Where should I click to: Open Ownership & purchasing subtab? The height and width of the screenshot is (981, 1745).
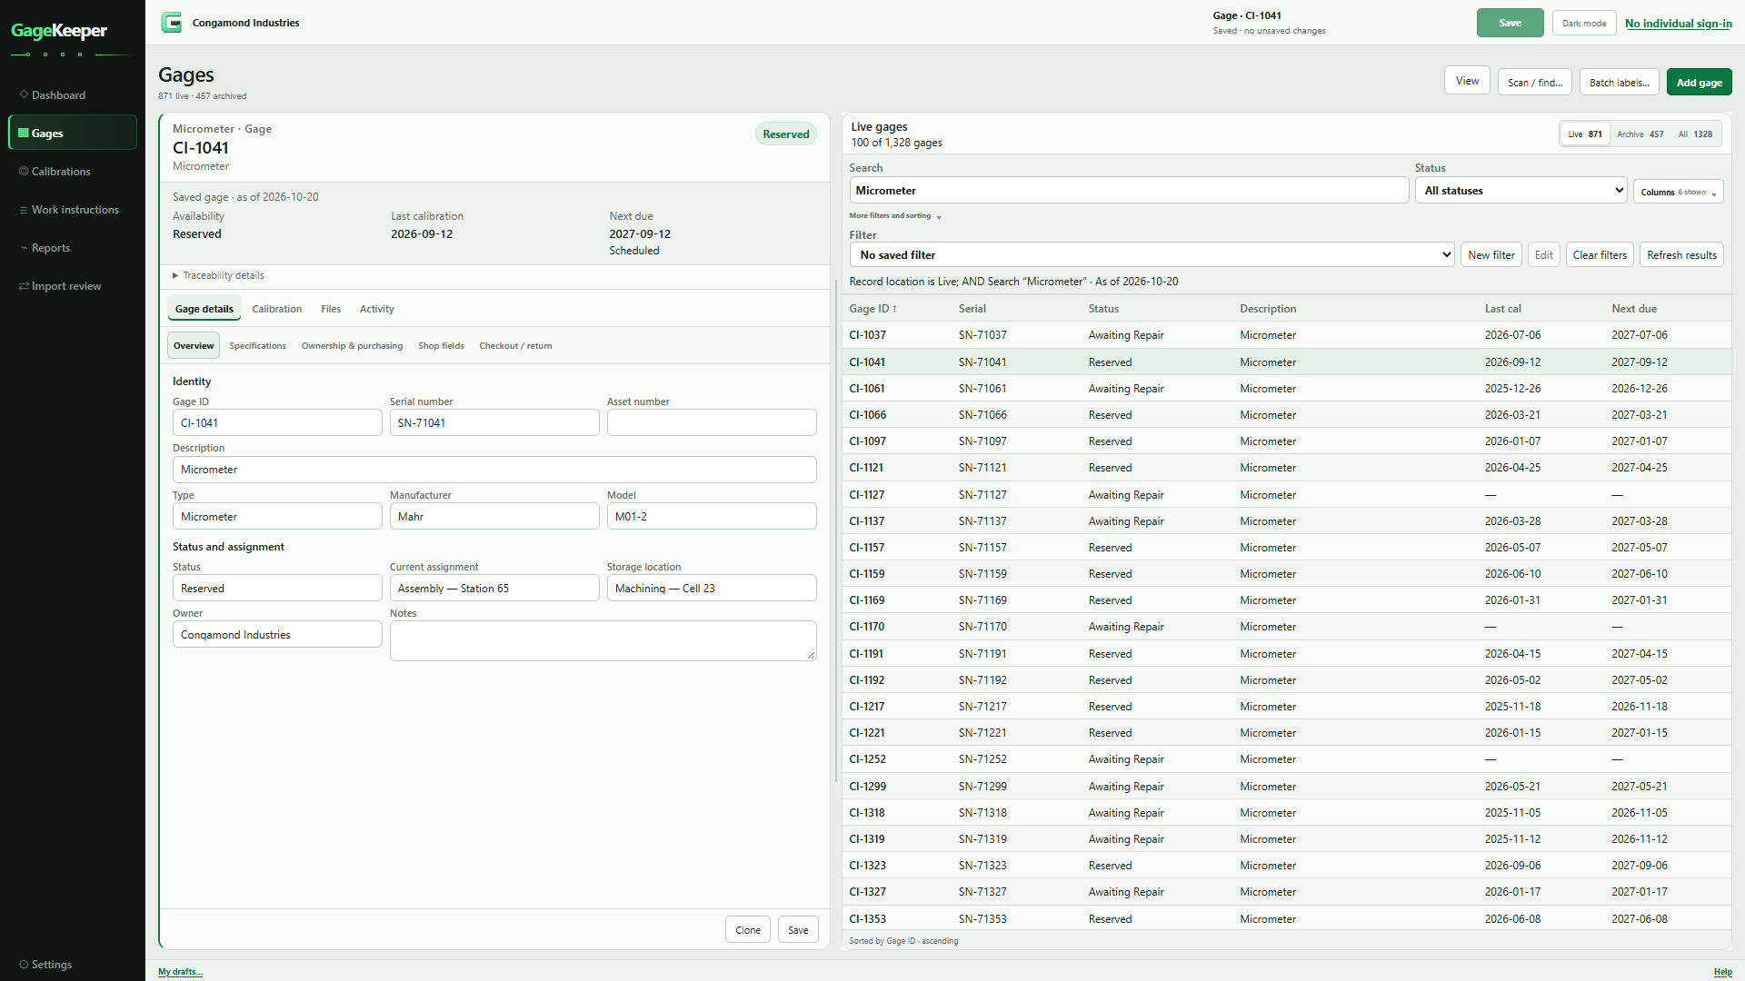[x=352, y=346]
